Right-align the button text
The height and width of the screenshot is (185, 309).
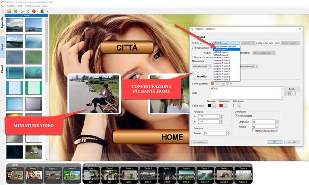tap(294, 94)
